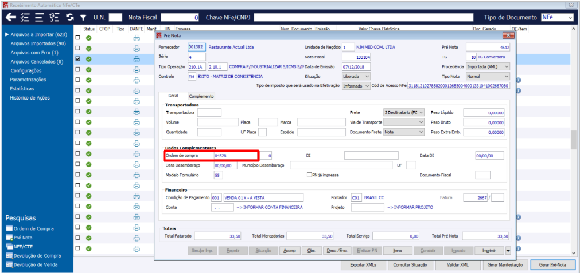The image size is (580, 273).
Task: Open the Frete 2 Destinatario dropdown
Action: 404,113
